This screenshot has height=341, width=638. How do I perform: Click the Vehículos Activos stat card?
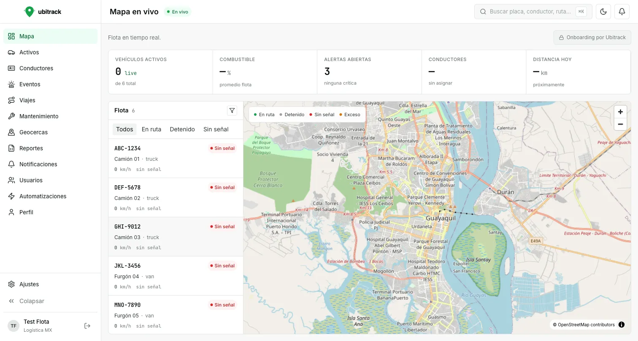coord(160,72)
